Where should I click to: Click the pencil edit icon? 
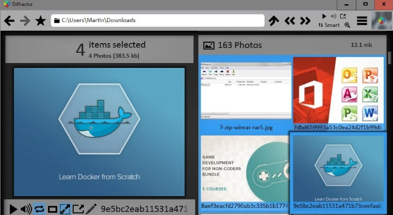click(91, 209)
